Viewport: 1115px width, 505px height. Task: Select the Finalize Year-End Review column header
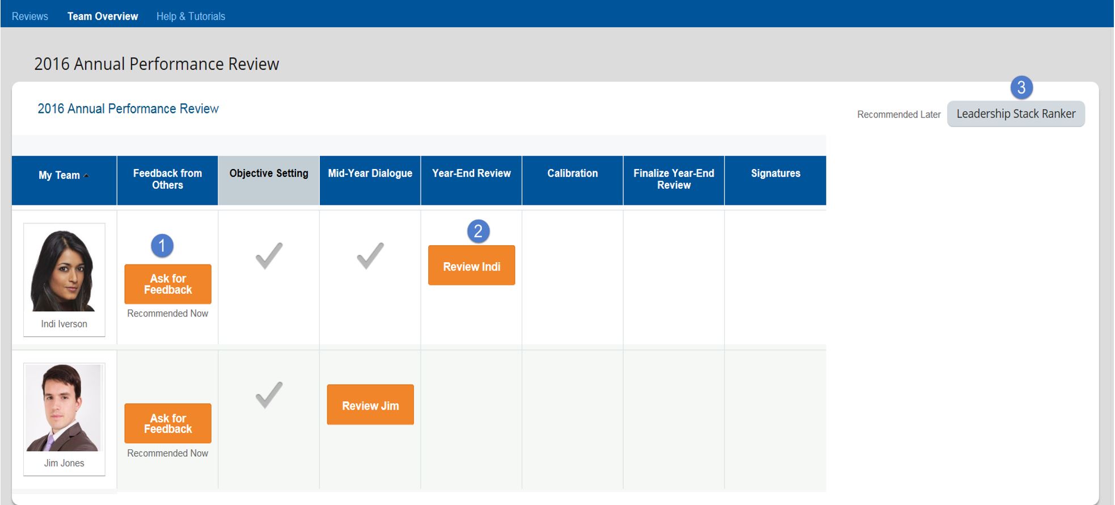pyautogui.click(x=674, y=180)
